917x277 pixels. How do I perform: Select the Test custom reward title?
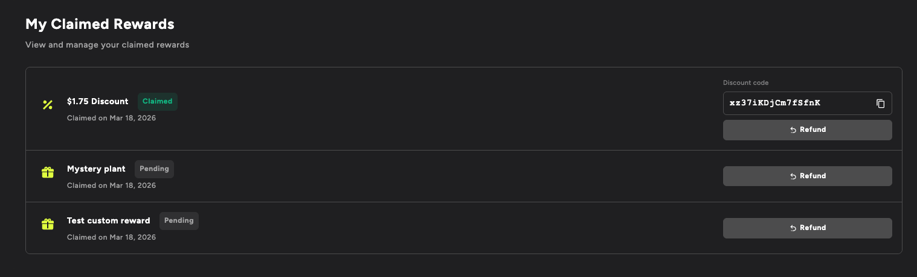(108, 220)
